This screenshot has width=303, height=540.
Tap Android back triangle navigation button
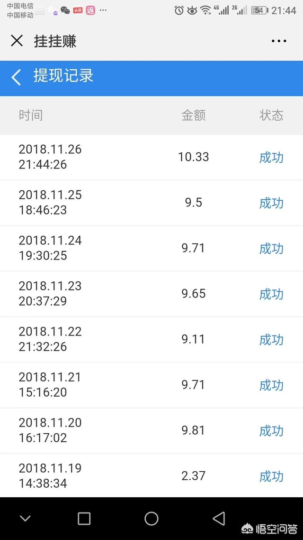pyautogui.click(x=219, y=519)
